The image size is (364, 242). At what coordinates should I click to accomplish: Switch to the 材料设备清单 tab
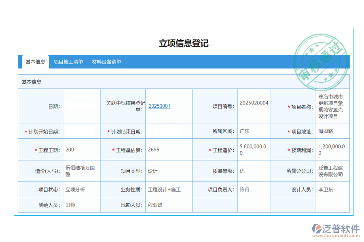pos(107,62)
